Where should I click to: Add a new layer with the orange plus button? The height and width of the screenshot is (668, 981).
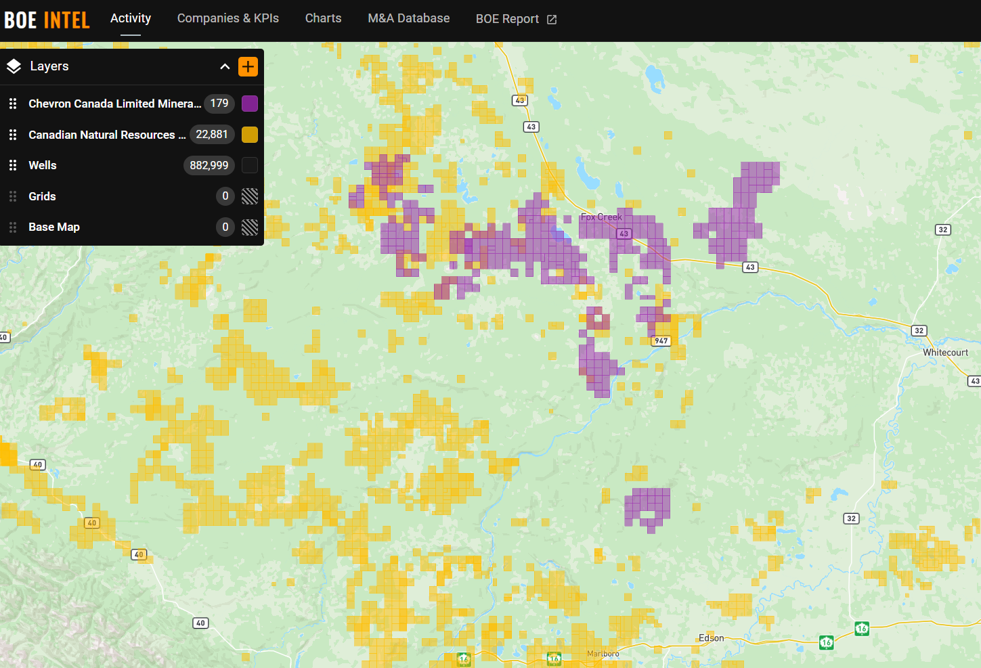tap(248, 66)
